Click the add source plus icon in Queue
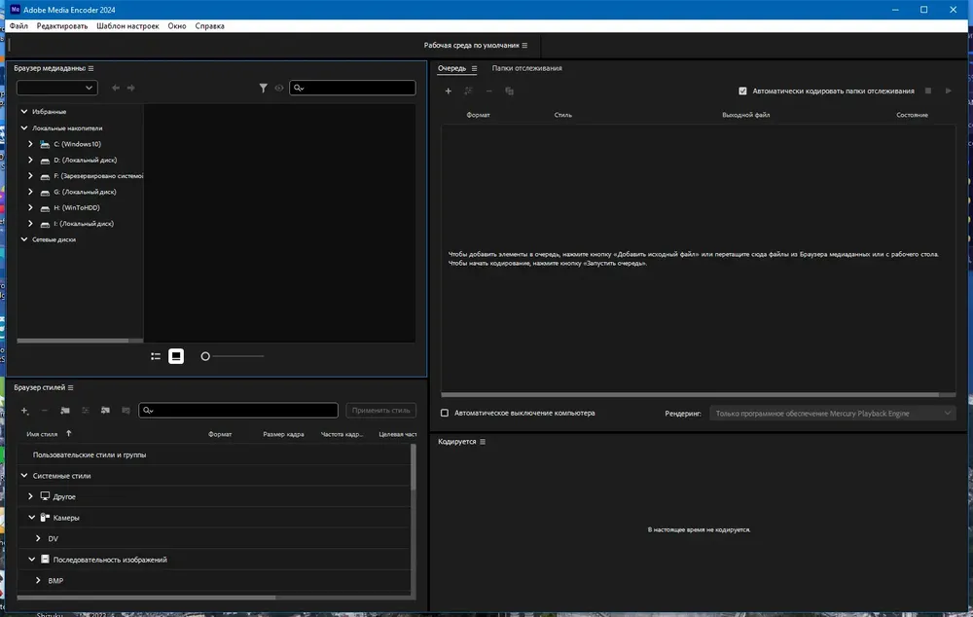This screenshot has height=617, width=973. coord(448,91)
